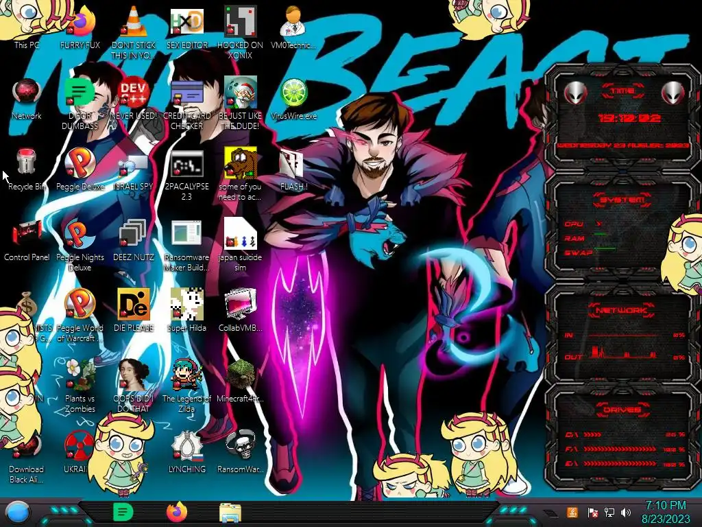
Task: Open the DIE PLEASE shortcut
Action: (134, 310)
